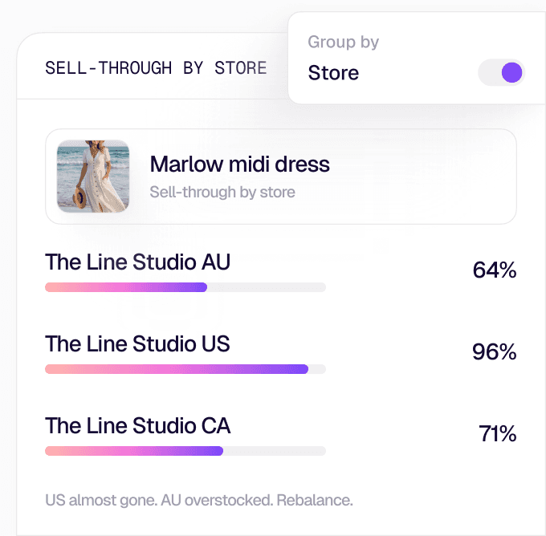Image resolution: width=546 pixels, height=536 pixels.
Task: Select the Marlow midi dress title
Action: point(239,164)
